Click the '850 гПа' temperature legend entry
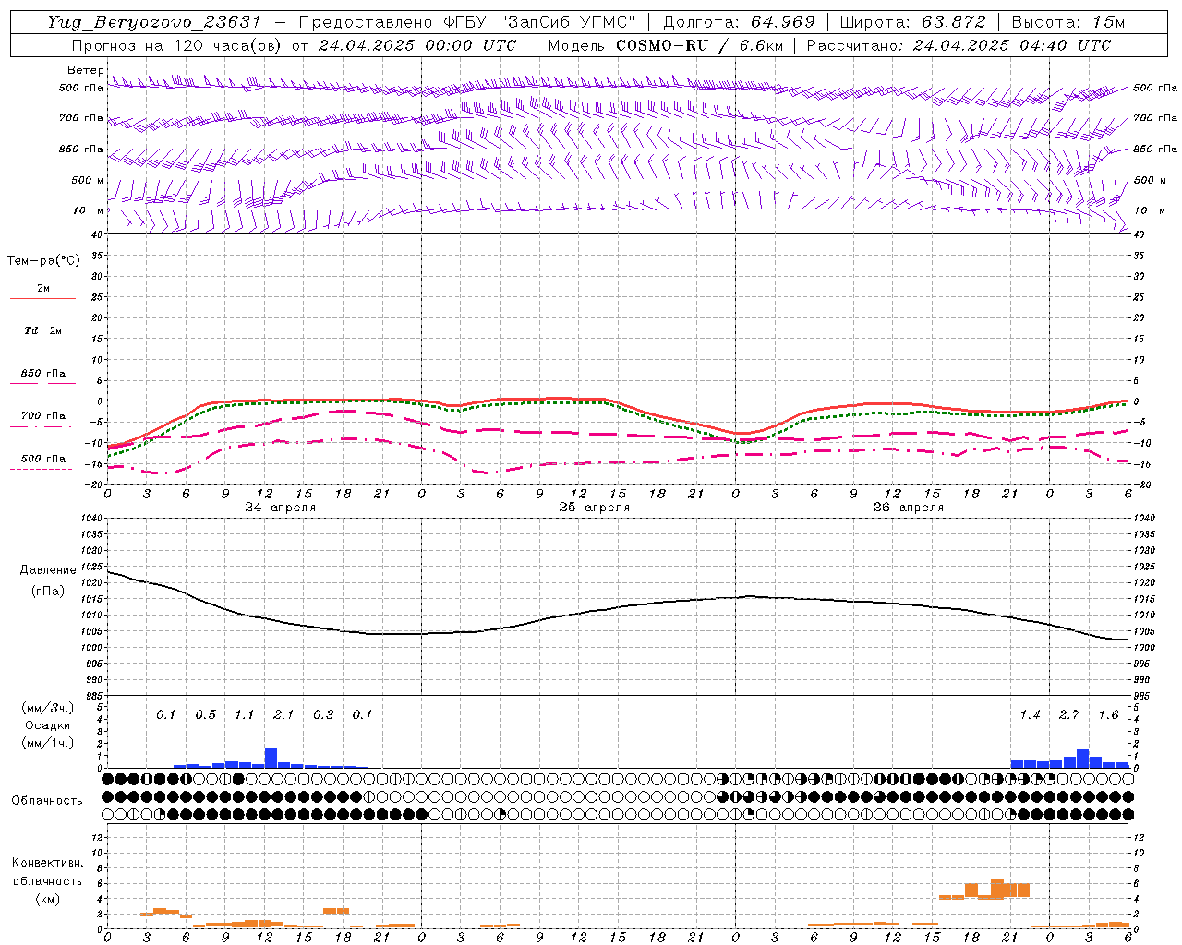This screenshot has width=1182, height=945. (43, 374)
